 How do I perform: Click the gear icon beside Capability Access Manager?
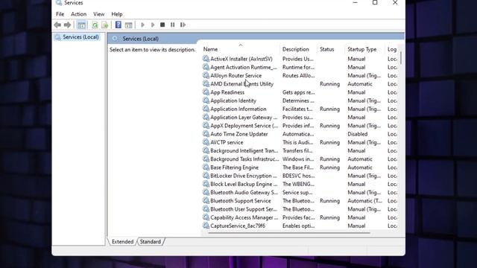[206, 217]
